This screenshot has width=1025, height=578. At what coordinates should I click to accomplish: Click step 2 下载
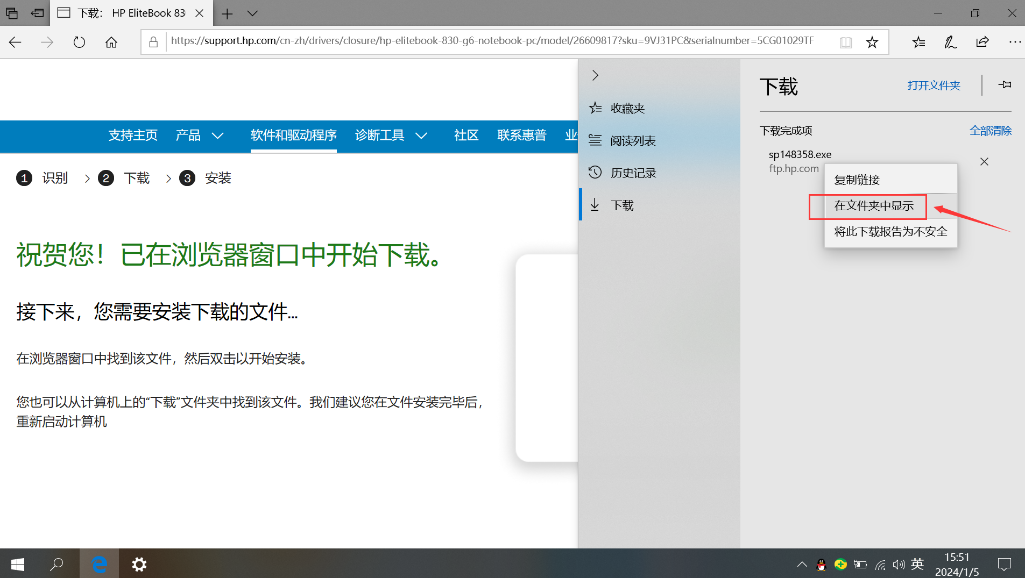click(x=124, y=178)
